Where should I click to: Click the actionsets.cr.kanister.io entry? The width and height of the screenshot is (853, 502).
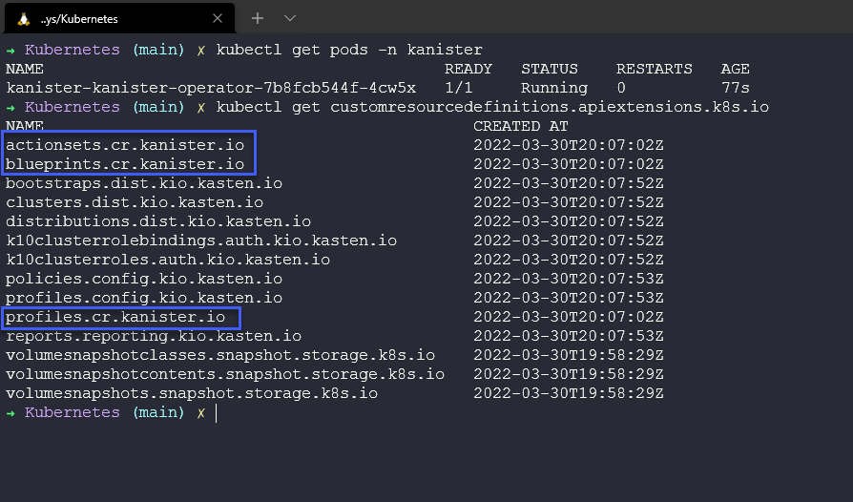click(x=125, y=145)
